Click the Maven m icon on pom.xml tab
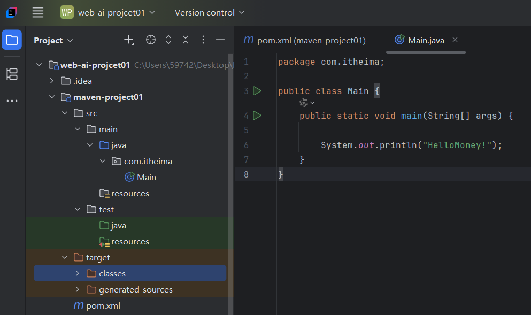This screenshot has height=315, width=531. tap(249, 40)
